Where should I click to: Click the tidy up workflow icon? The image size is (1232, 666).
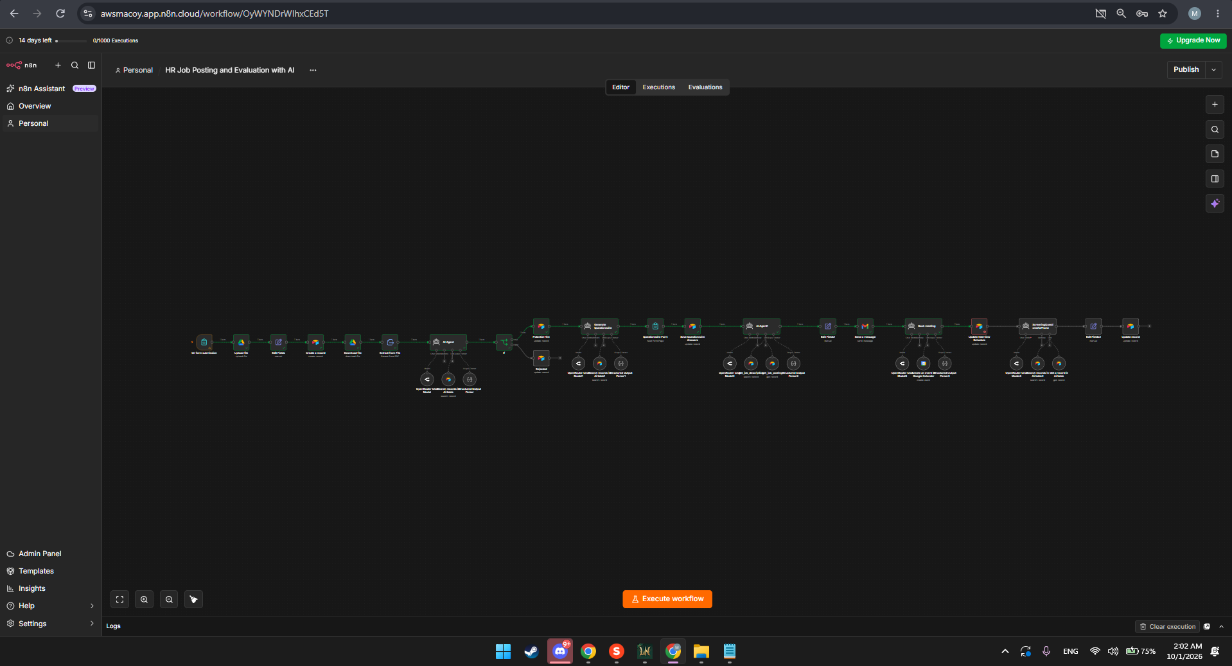[193, 599]
